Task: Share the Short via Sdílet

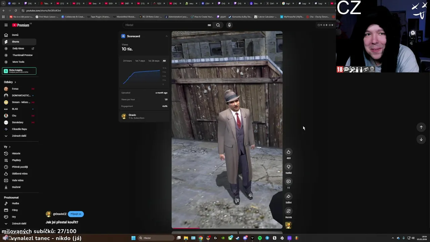Action: [x=289, y=196]
